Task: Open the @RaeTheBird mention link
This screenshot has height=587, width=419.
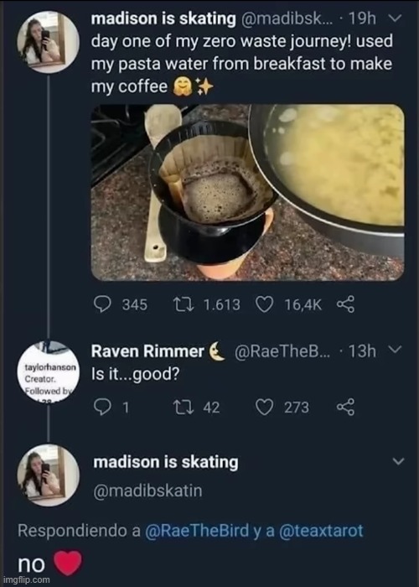Action: [197, 531]
